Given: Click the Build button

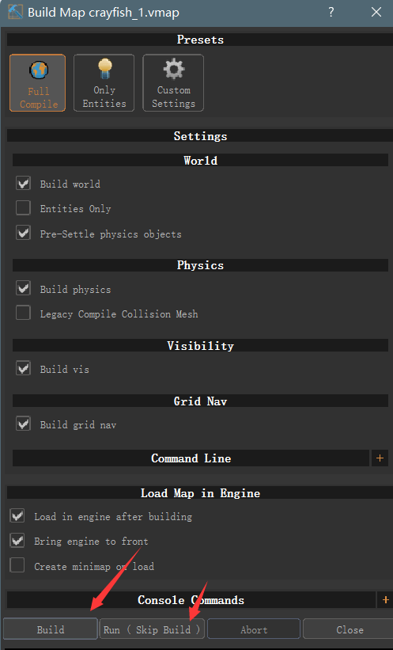Looking at the screenshot, I should point(51,629).
